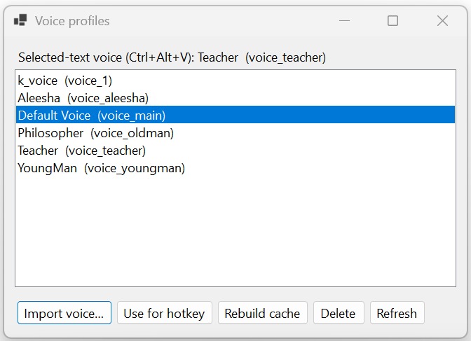Viewport: 471px width, 341px height.
Task: Select YoungMan (voice_youngman) profile
Action: point(235,168)
